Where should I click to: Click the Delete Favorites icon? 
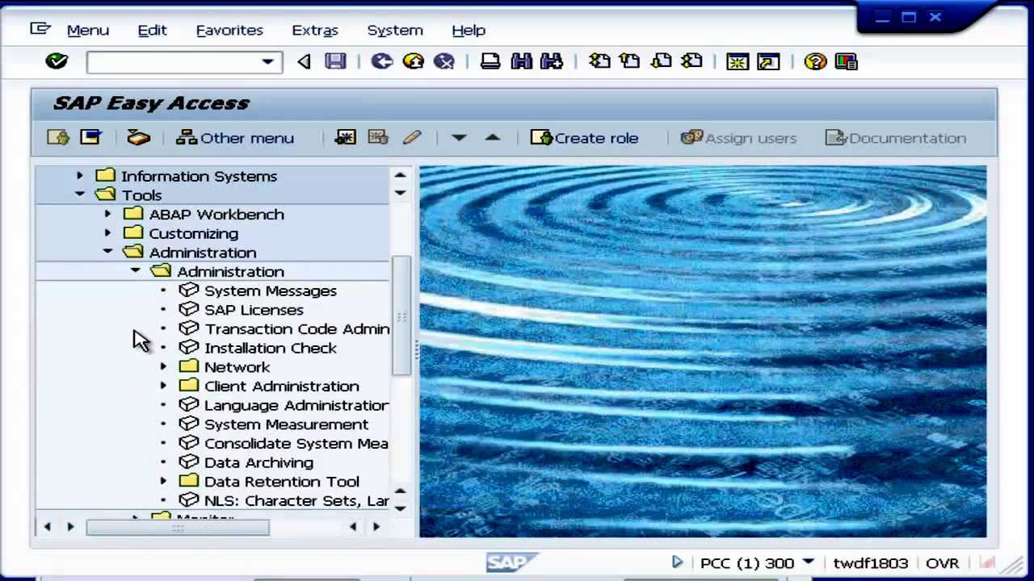pyautogui.click(x=378, y=138)
